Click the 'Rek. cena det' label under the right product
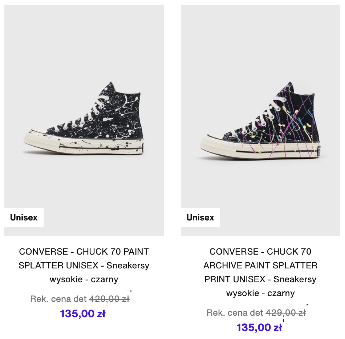Screen dimensions: 345x339 235,313
